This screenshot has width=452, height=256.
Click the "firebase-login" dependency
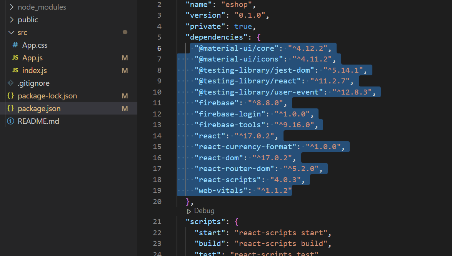(230, 114)
